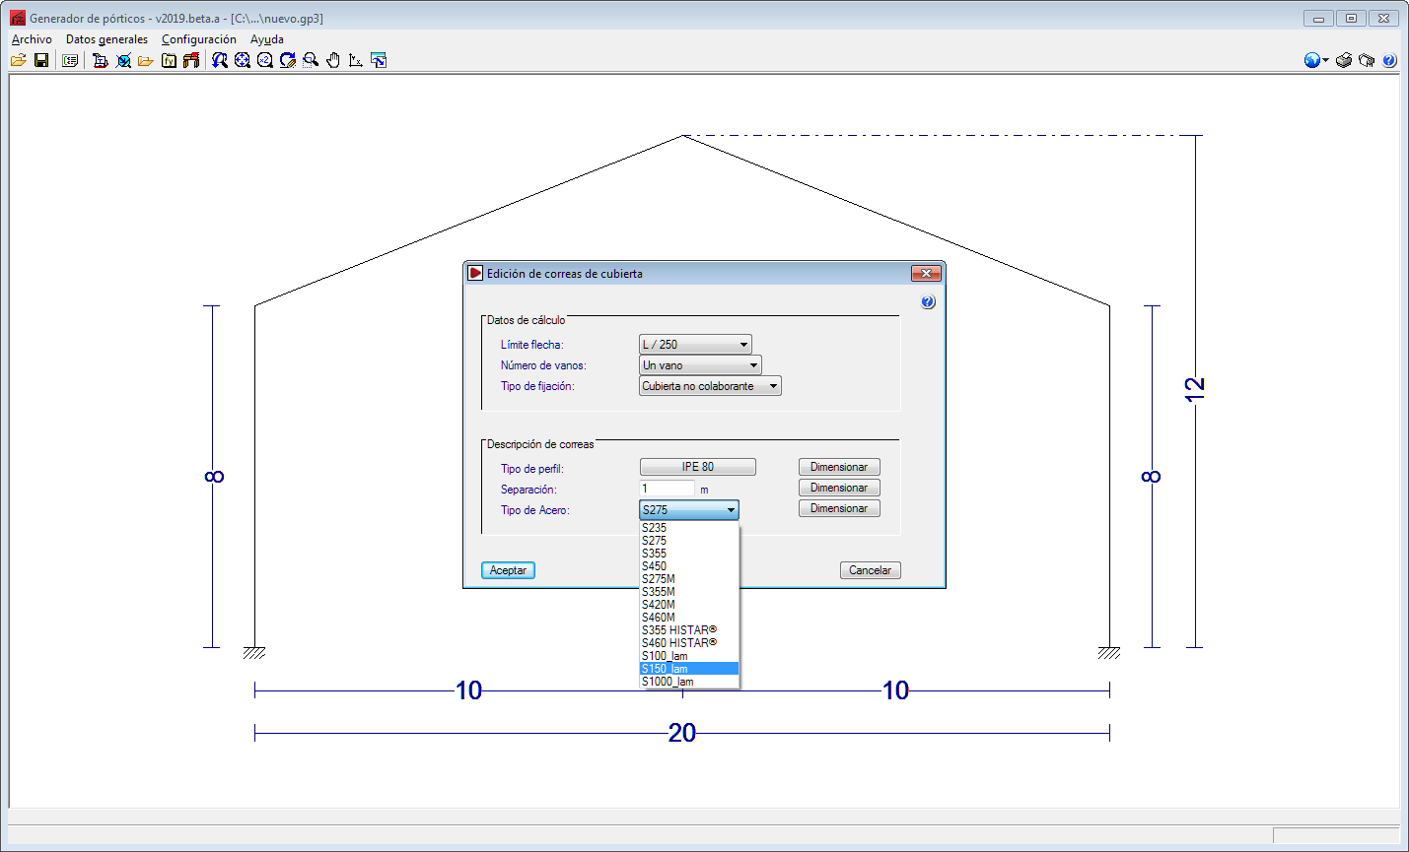
Task: Click the previous zoom view icon
Action: click(x=220, y=60)
